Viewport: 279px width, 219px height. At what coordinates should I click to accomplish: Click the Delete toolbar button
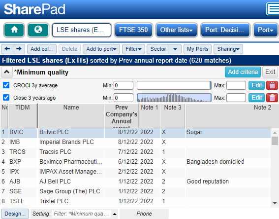point(69,49)
